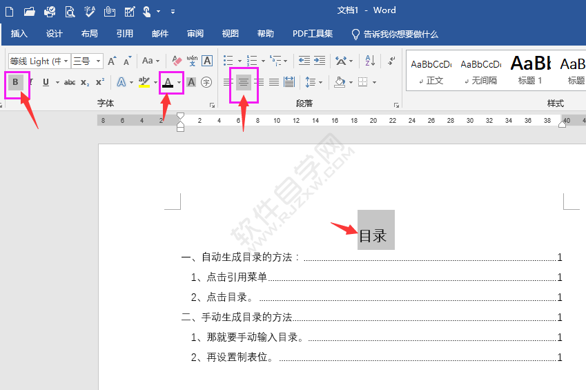Click the email attachment icon
Image resolution: width=586 pixels, height=390 pixels.
[x=110, y=12]
